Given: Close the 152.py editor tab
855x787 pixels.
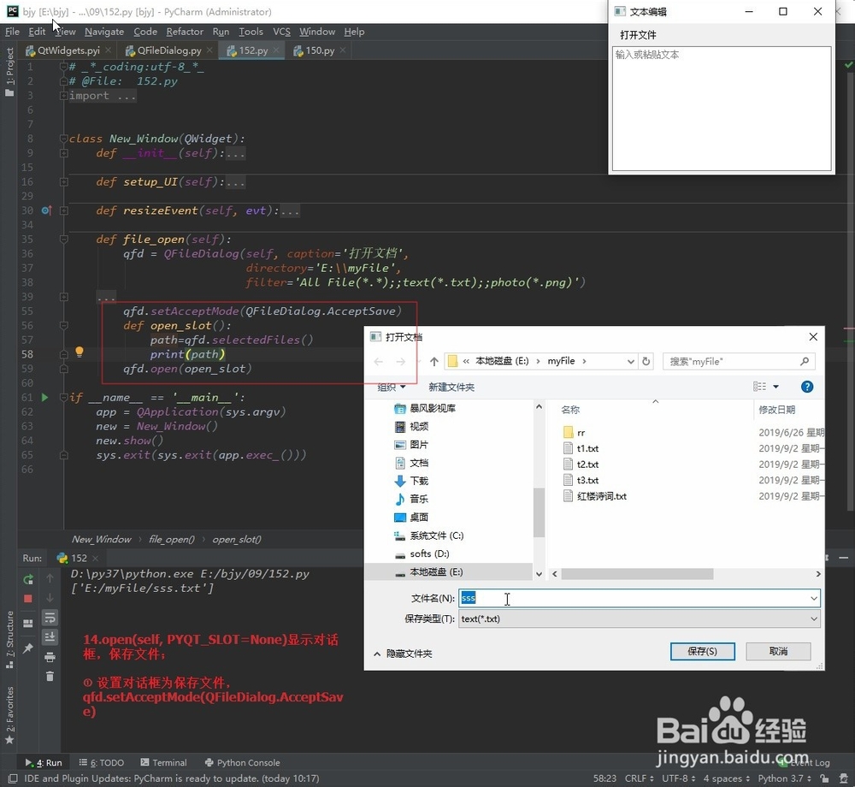Looking at the screenshot, I should tap(276, 50).
